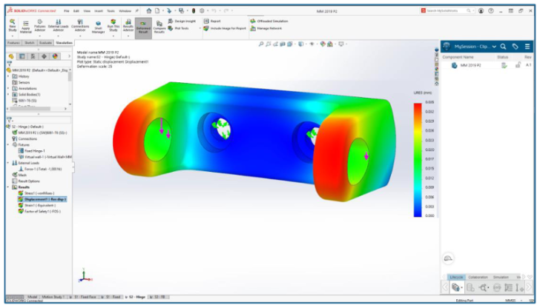Switch to the Evaluate ribbon tab

point(45,43)
